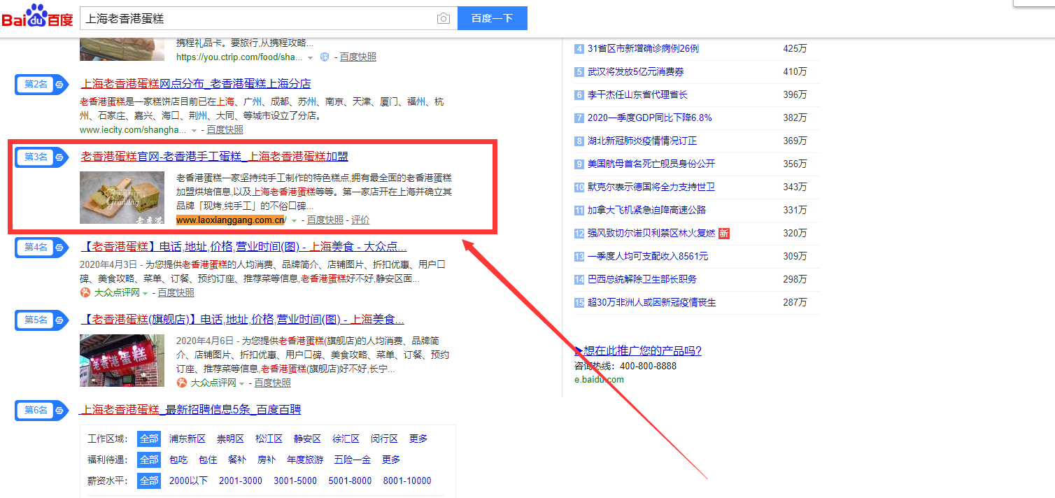This screenshot has height=498, width=1055.
Task: Choose the 包吃 benefit filter
Action: click(178, 460)
